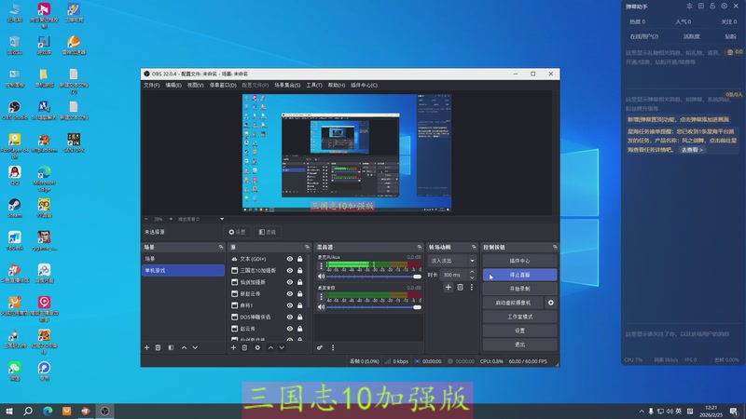
Task: Open scene filters icon in Scenes panel
Action: point(171,347)
